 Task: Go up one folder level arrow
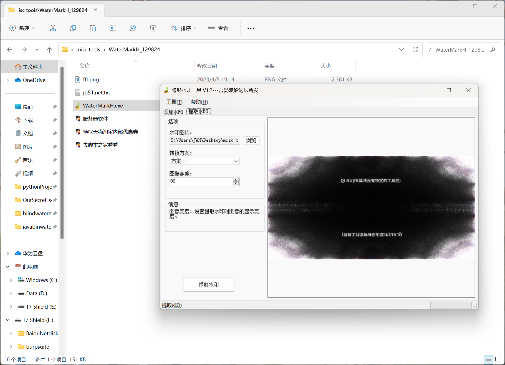(x=50, y=50)
